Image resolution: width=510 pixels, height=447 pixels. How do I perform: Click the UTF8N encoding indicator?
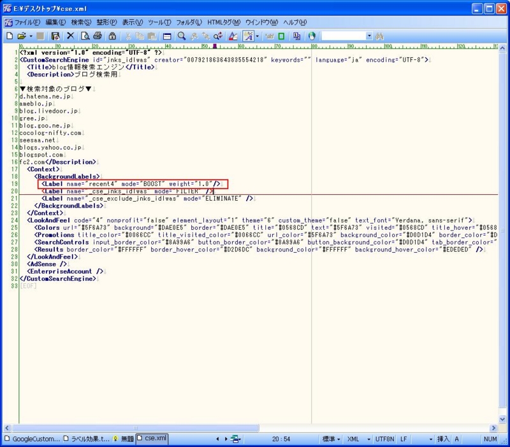click(x=384, y=439)
